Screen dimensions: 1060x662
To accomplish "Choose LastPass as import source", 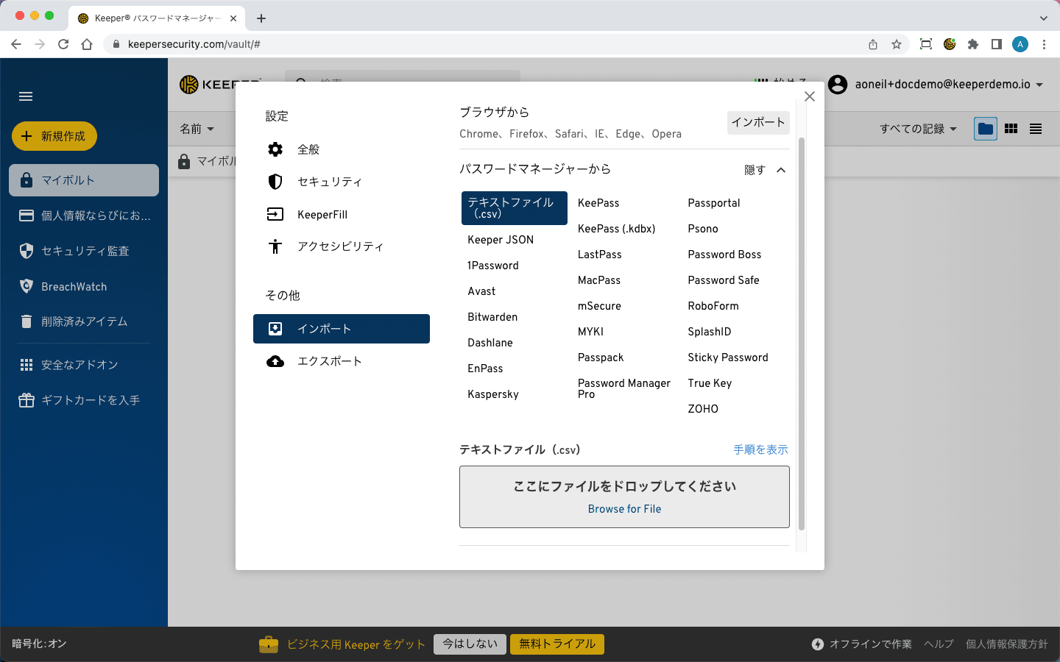I will click(x=599, y=255).
